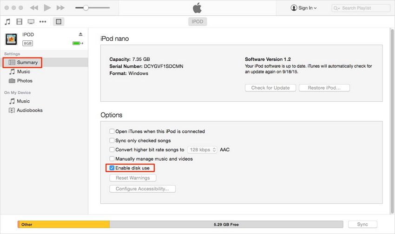Select the TV Shows screen icon

tap(31, 22)
